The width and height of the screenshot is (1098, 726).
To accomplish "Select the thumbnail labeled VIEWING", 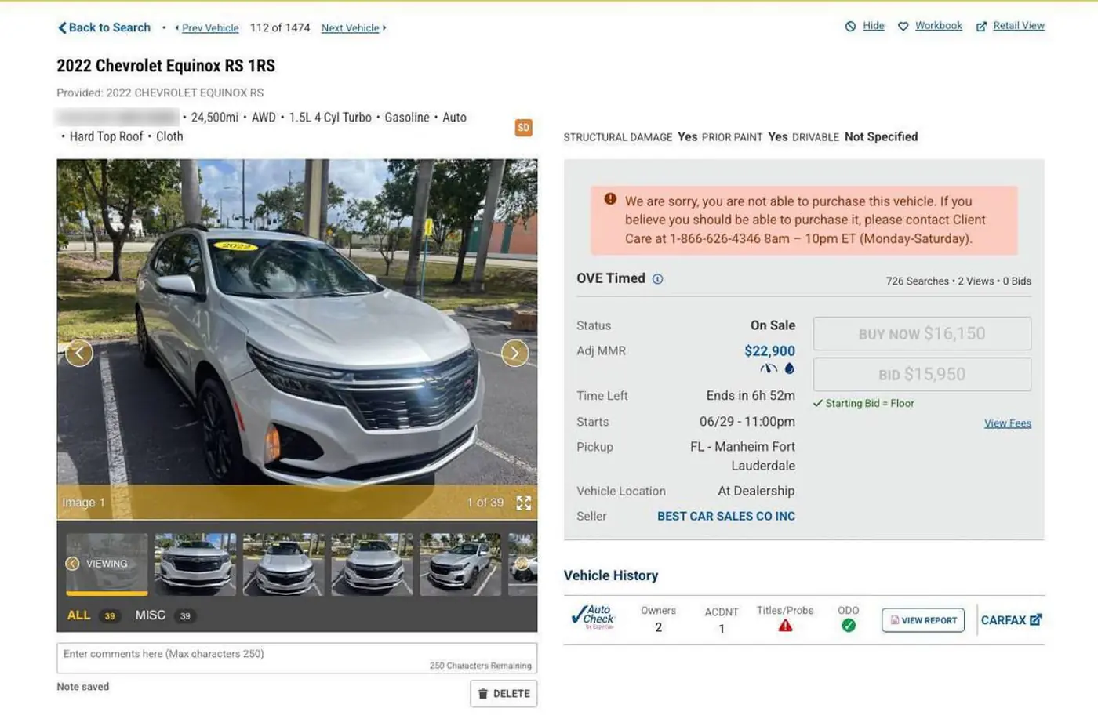I will pos(107,564).
